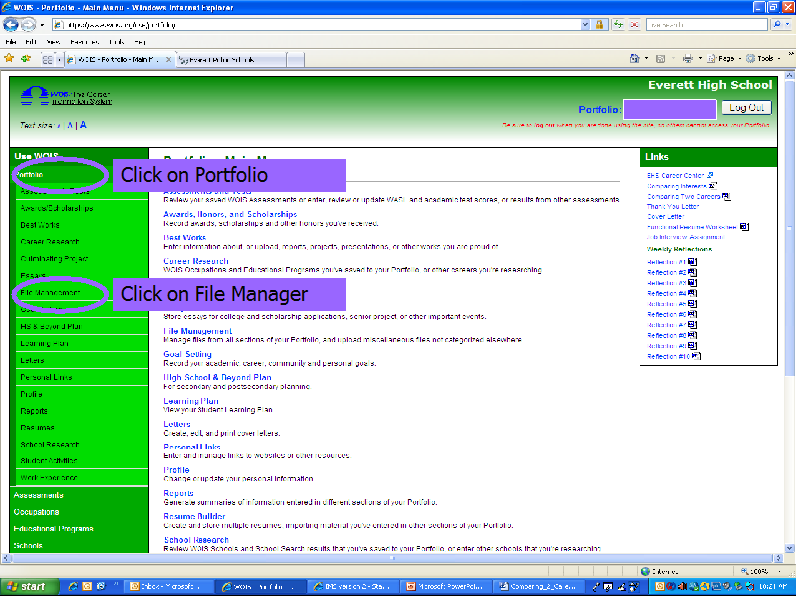Open Work Experience in the left sidebar
Image resolution: width=798 pixels, height=598 pixels.
click(49, 478)
